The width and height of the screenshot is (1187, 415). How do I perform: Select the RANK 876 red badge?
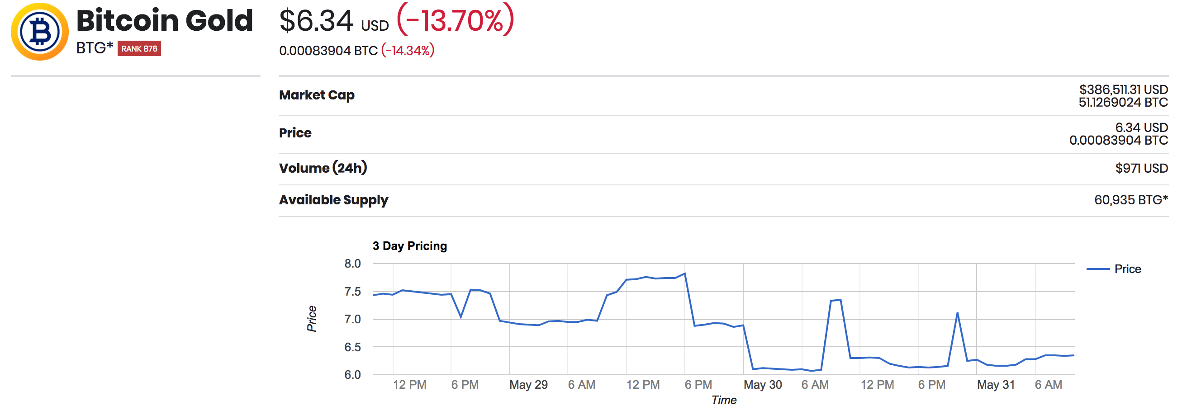139,48
